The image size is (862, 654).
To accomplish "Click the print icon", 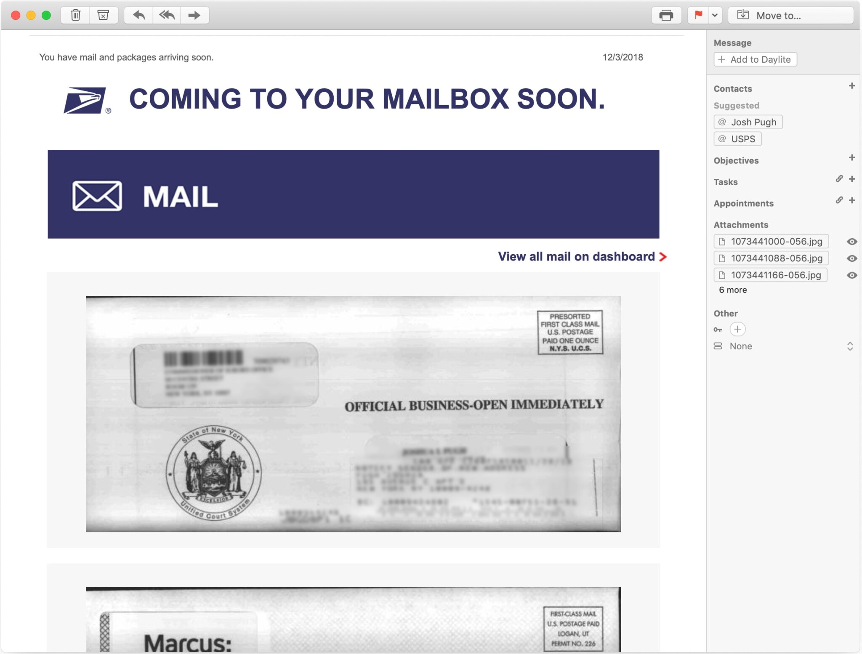I will (x=665, y=14).
